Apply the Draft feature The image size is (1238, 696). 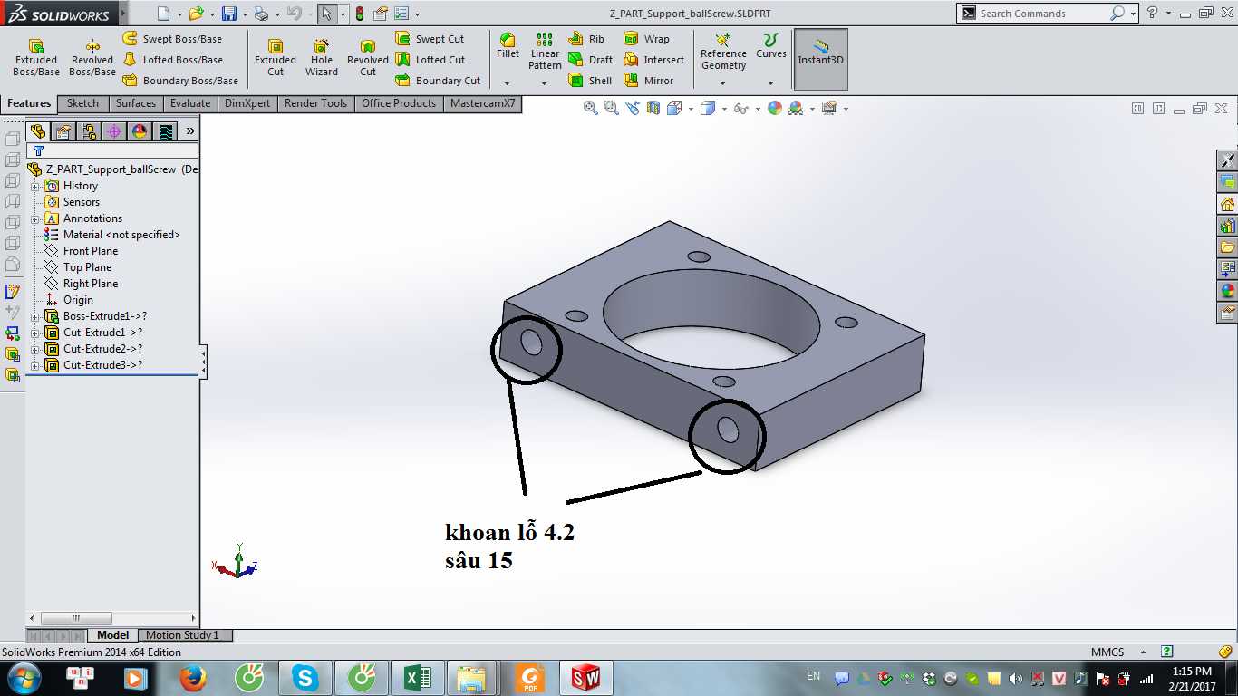(591, 60)
